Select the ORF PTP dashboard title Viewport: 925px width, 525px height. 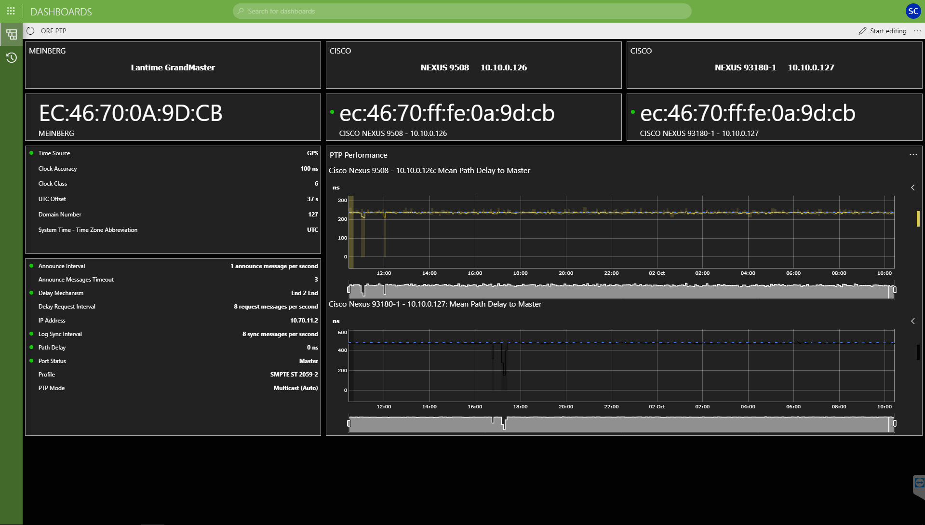tap(54, 31)
